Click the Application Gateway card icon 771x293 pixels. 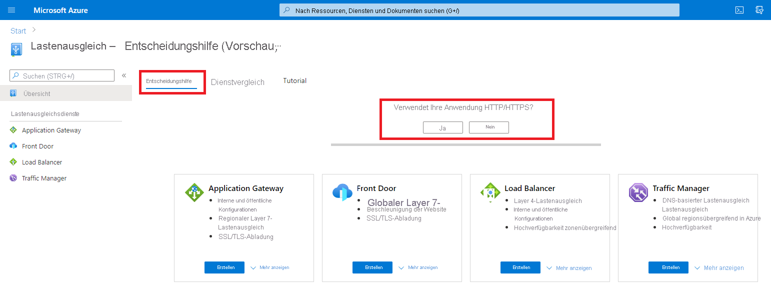click(194, 192)
